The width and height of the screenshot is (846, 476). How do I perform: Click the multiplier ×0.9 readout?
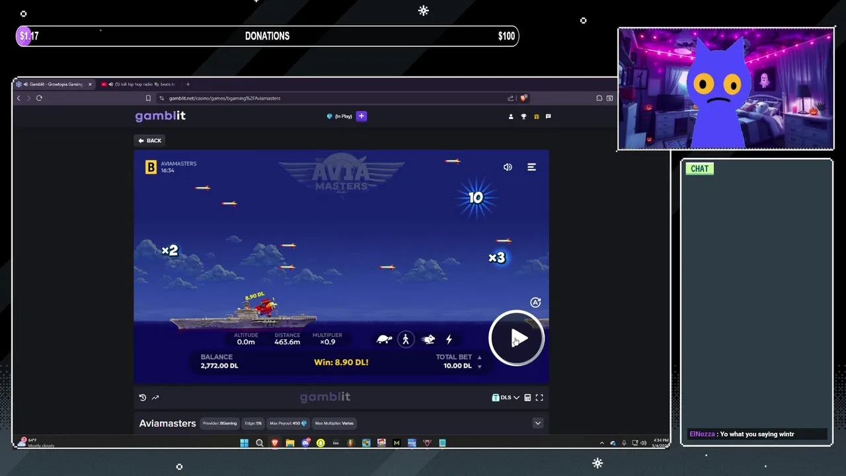point(327,342)
